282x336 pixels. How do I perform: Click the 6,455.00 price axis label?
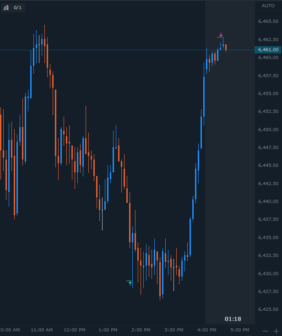click(268, 93)
